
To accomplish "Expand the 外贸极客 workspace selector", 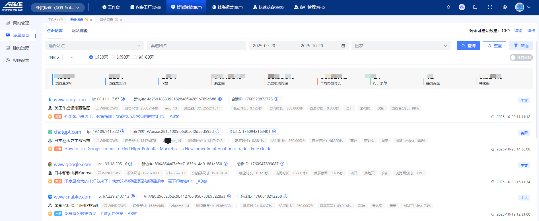I will [x=57, y=8].
